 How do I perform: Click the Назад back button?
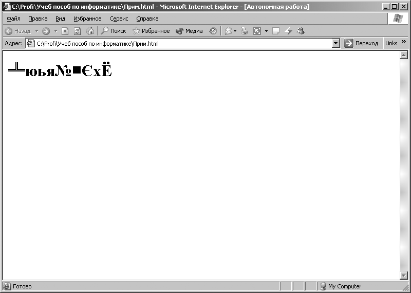pyautogui.click(x=18, y=31)
